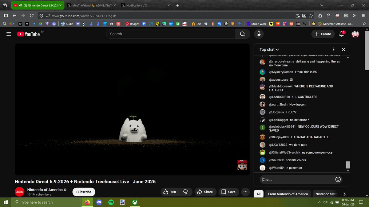Viewport: 369px width, 207px height.
Task: List all tabs with the tab bar chevron
Action: pos(321,6)
